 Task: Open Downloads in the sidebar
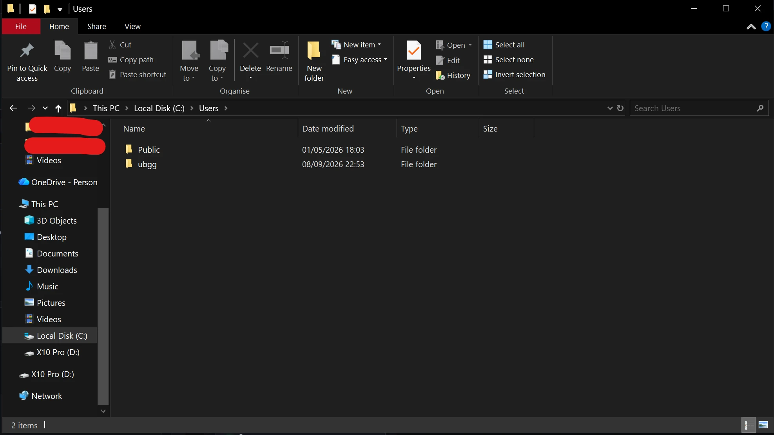[51, 270]
